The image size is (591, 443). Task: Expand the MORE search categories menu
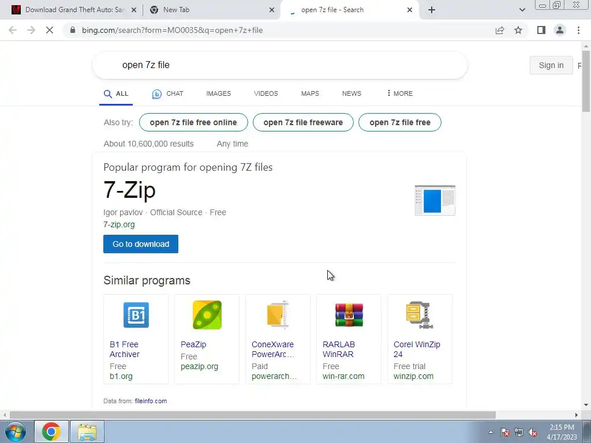coord(399,93)
